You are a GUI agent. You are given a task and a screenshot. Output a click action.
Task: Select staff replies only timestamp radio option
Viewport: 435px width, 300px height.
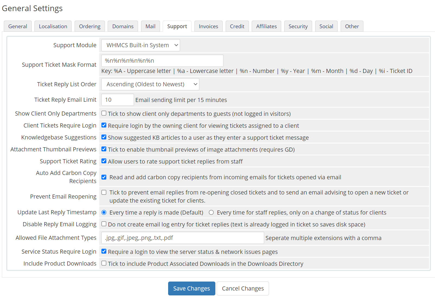(211, 213)
